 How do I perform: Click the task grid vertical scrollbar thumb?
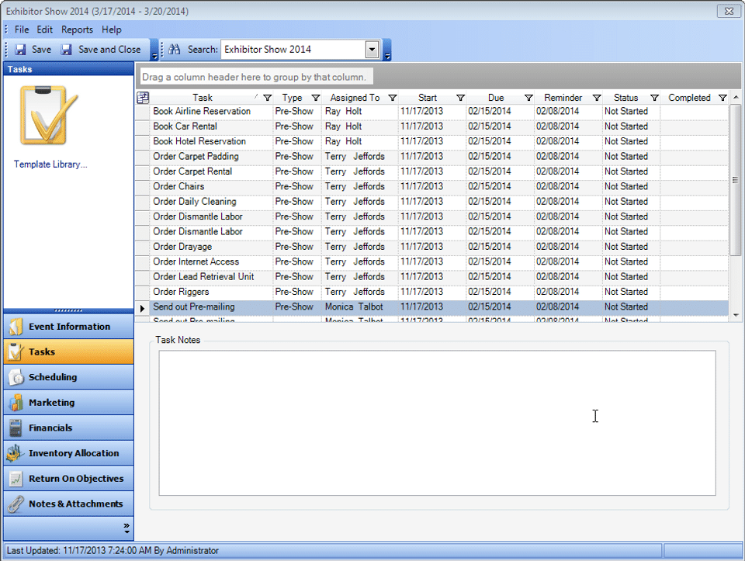[735, 180]
